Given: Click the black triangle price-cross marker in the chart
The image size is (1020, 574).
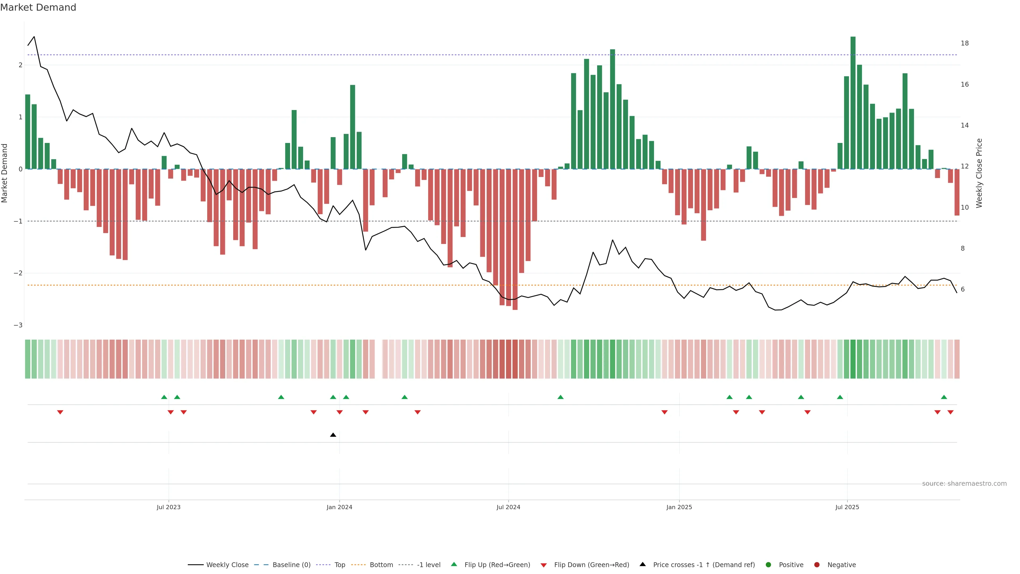Looking at the screenshot, I should coord(333,435).
